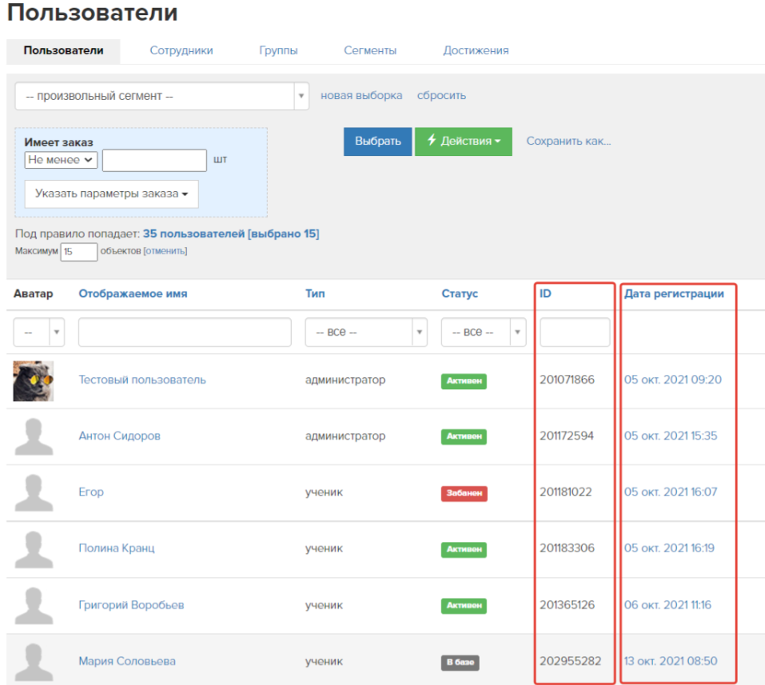Open the Статус filter dropdown
This screenshot has width=765, height=685.
click(484, 333)
